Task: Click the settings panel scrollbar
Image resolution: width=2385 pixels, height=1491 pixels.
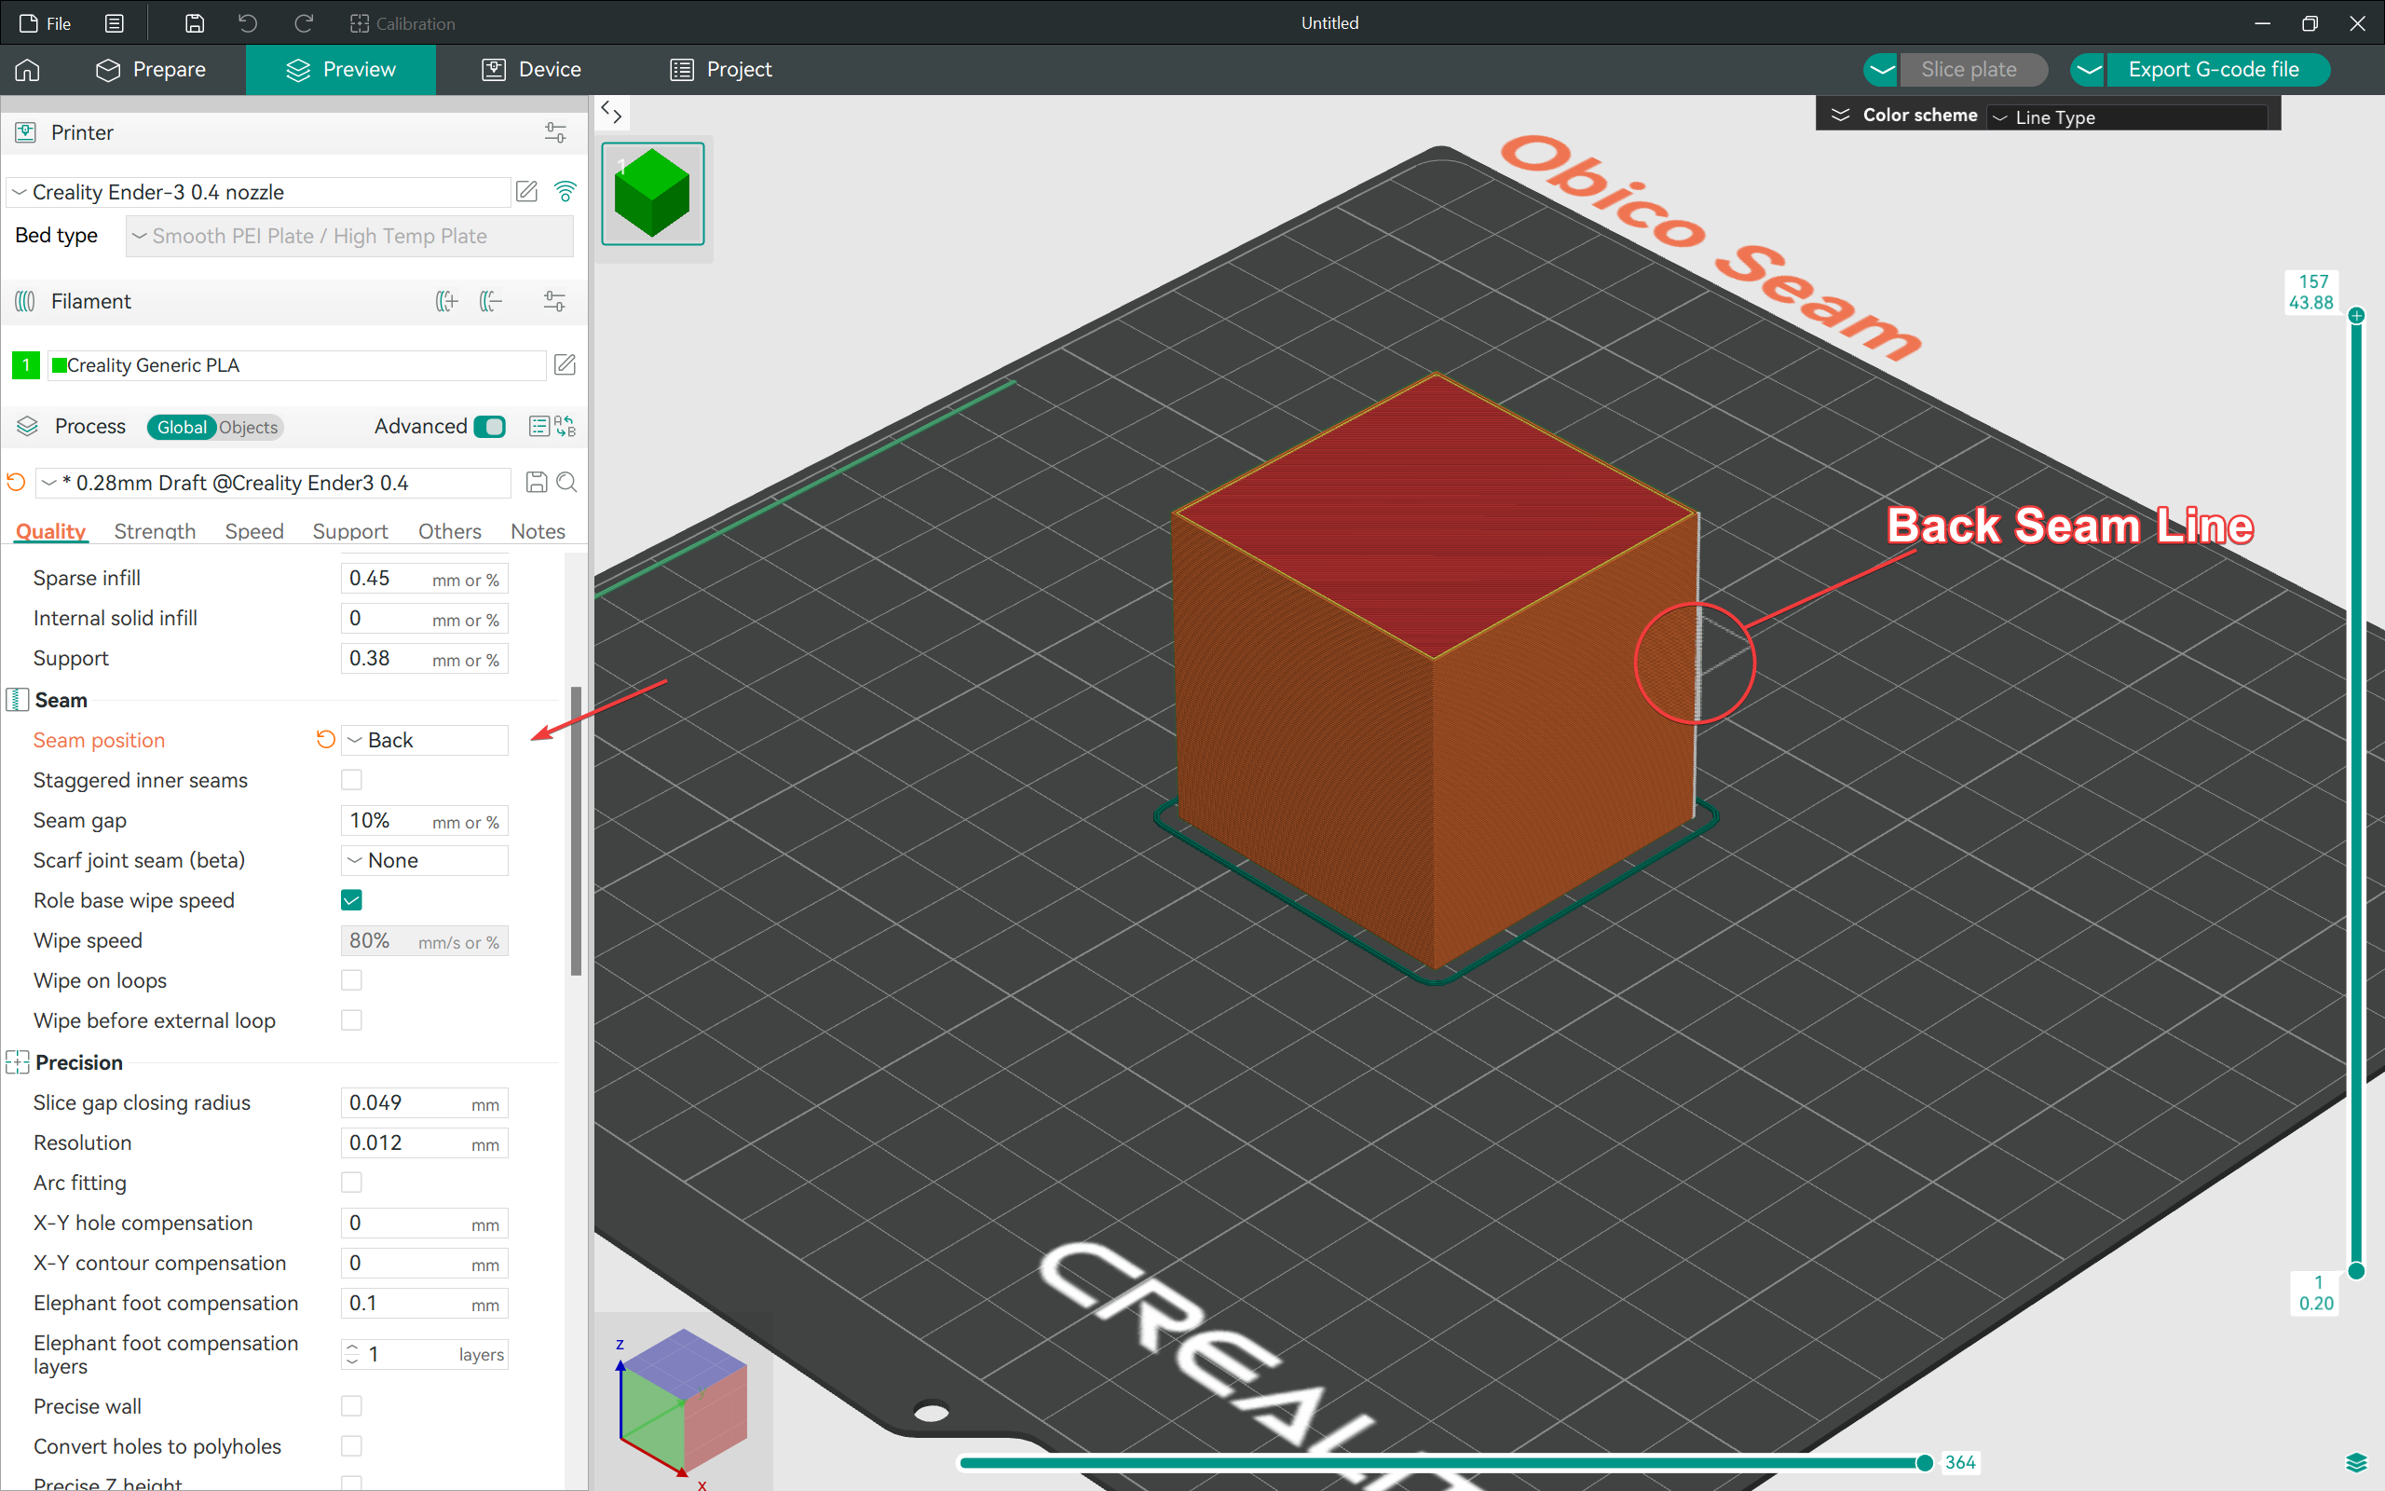Action: [x=576, y=830]
